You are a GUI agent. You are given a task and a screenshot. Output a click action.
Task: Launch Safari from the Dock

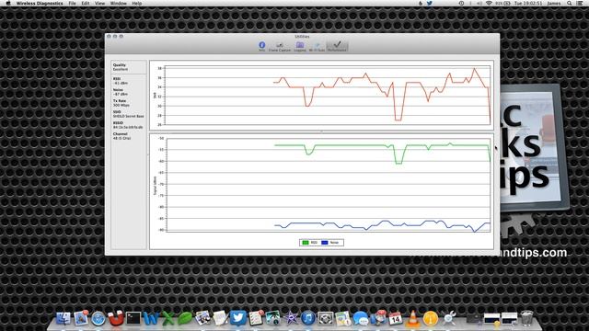(98, 319)
